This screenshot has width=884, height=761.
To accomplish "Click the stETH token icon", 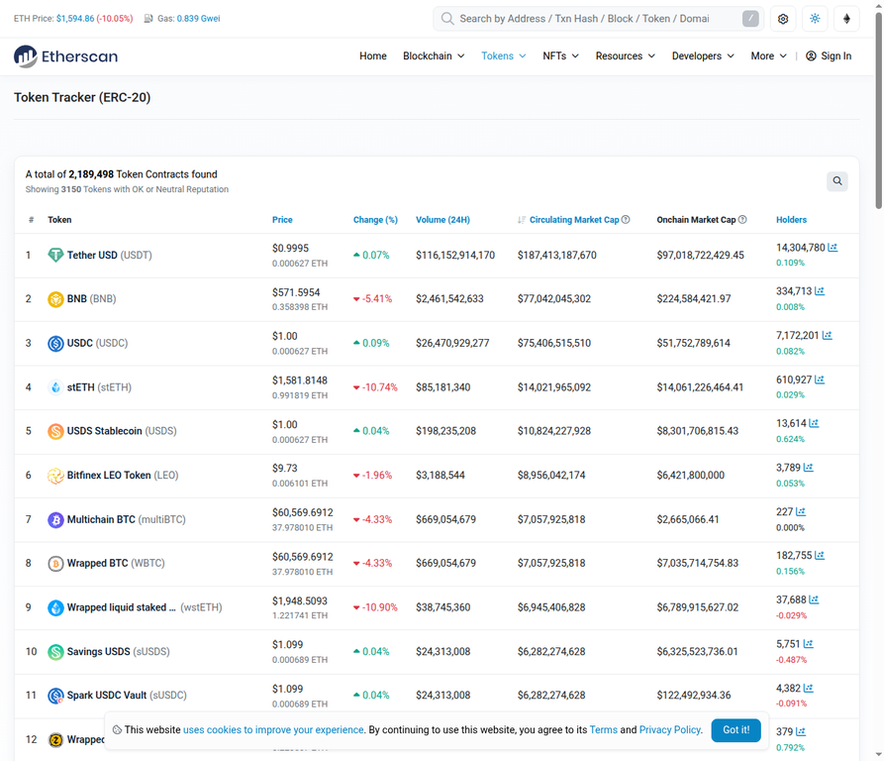I will click(x=55, y=387).
